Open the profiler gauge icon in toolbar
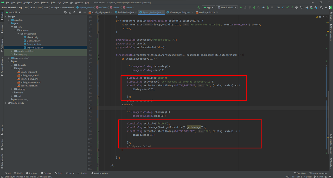Viewport: 333px width, 178px height. [263, 8]
